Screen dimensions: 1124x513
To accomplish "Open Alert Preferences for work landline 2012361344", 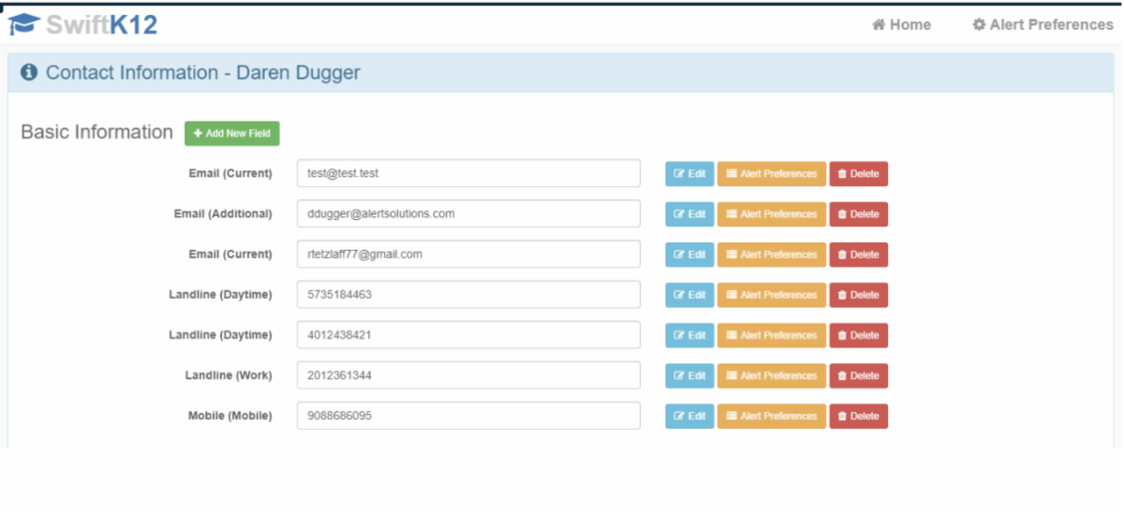I will tap(772, 375).
